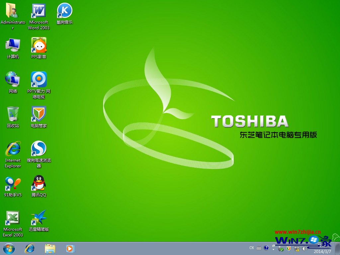Select the 计算机 computer icon
Screen dimensions: 340x255
(13, 45)
